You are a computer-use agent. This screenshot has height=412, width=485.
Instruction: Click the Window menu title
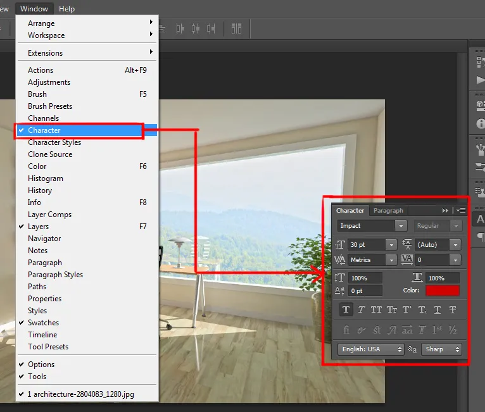tap(34, 9)
